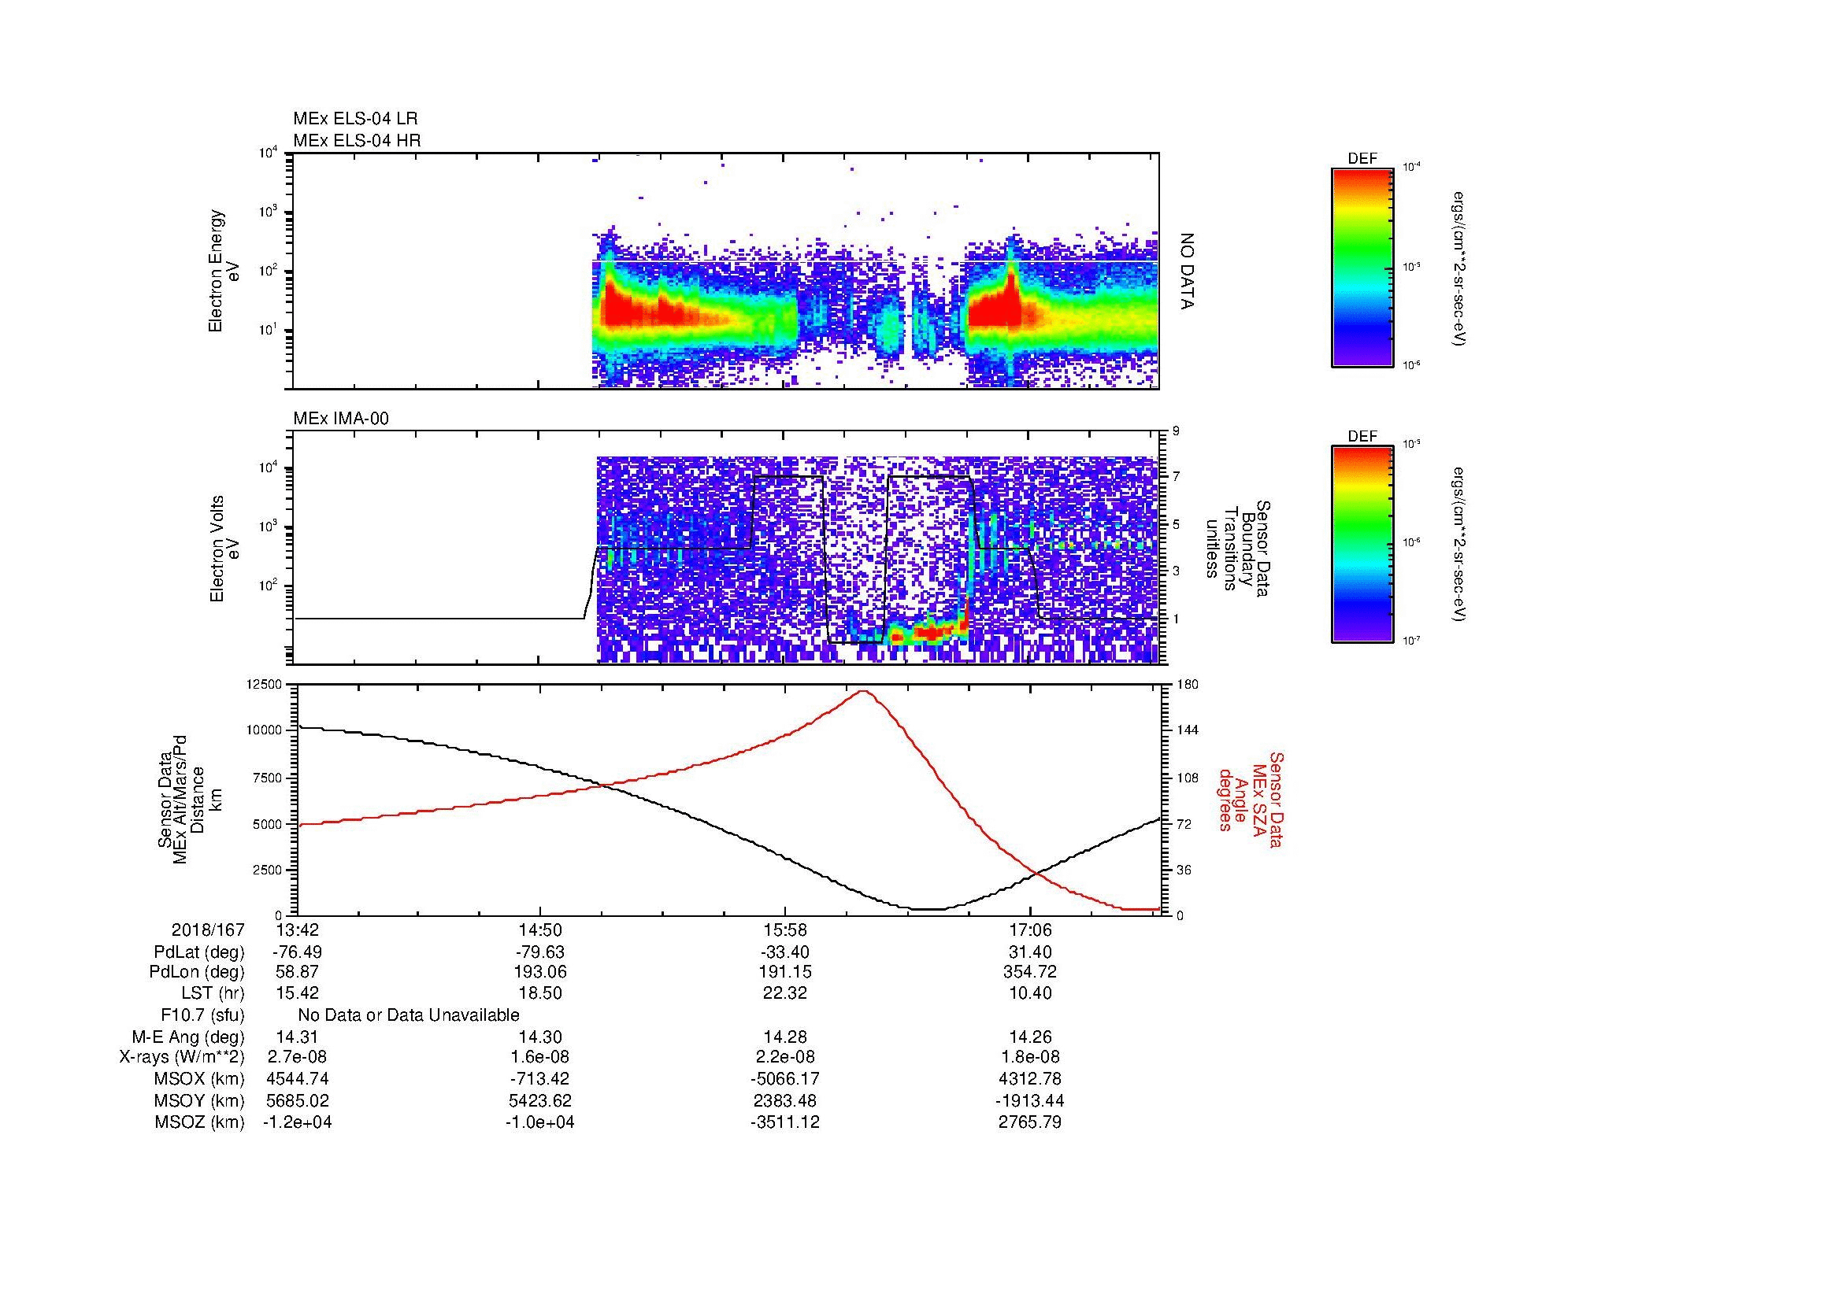Click 'Sensor Data Boundary Transitions unitless' axis label

pyautogui.click(x=1239, y=549)
